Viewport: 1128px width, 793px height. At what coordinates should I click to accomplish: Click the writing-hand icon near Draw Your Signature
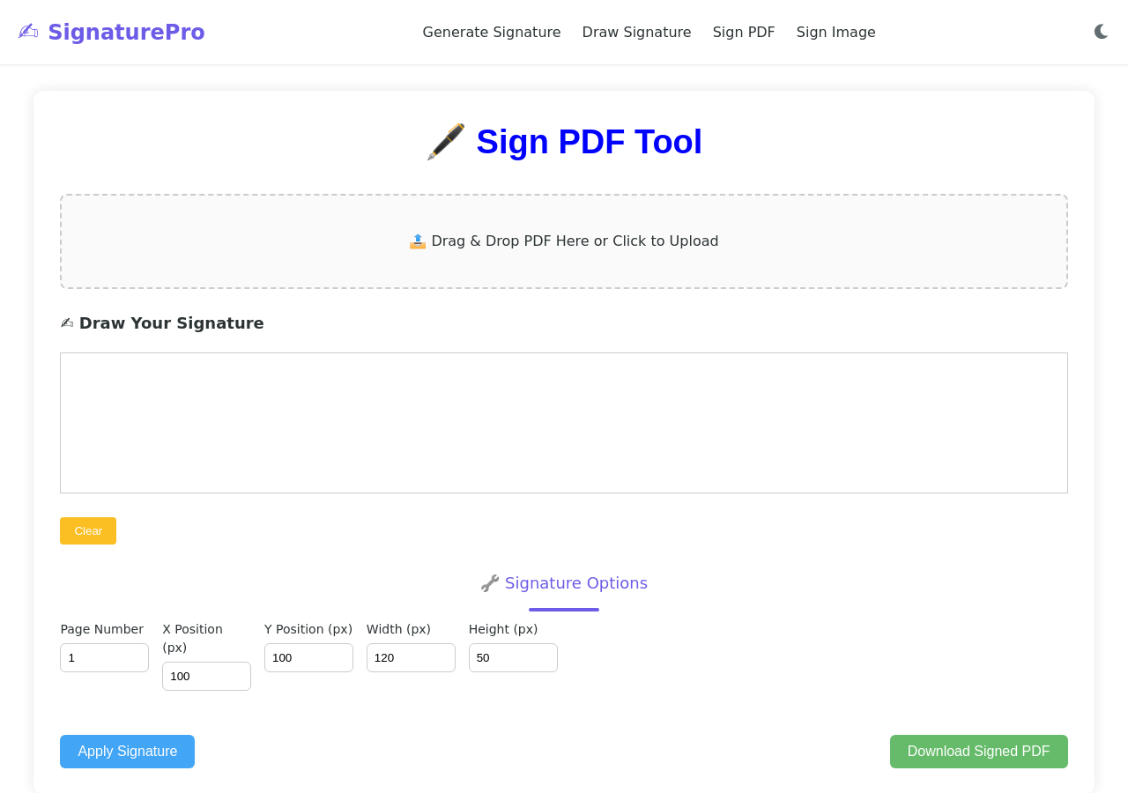67,322
